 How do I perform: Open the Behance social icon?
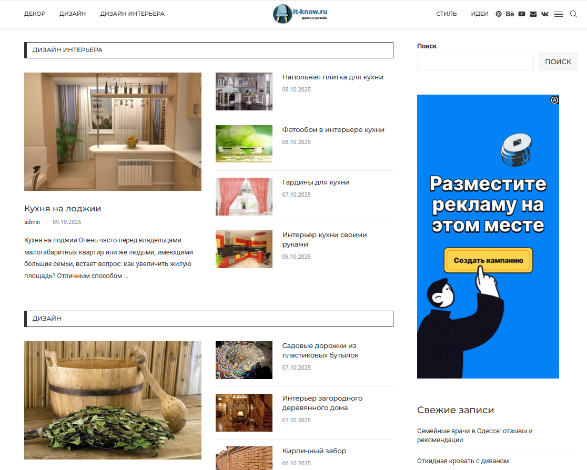point(510,14)
